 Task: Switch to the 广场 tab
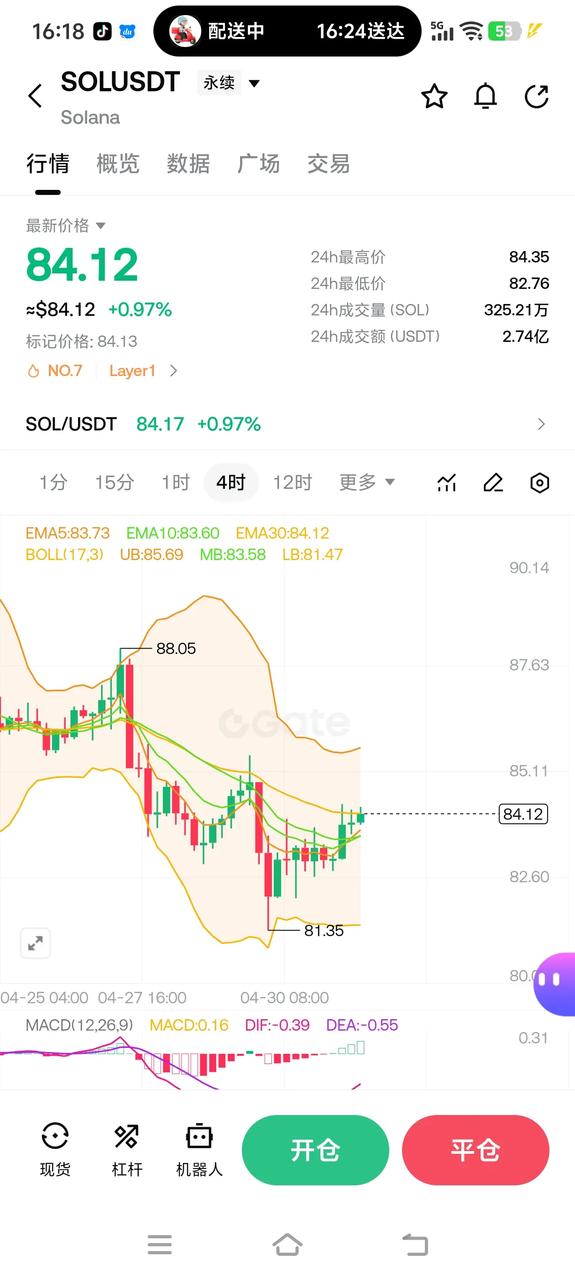258,164
